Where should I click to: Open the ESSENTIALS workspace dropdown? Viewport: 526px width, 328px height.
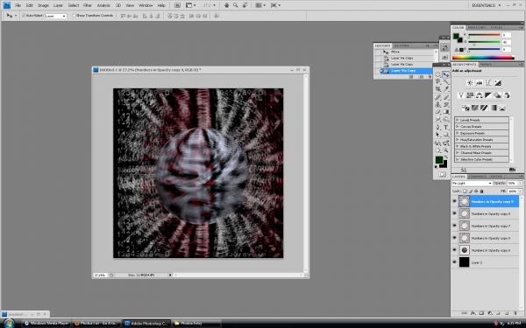486,5
